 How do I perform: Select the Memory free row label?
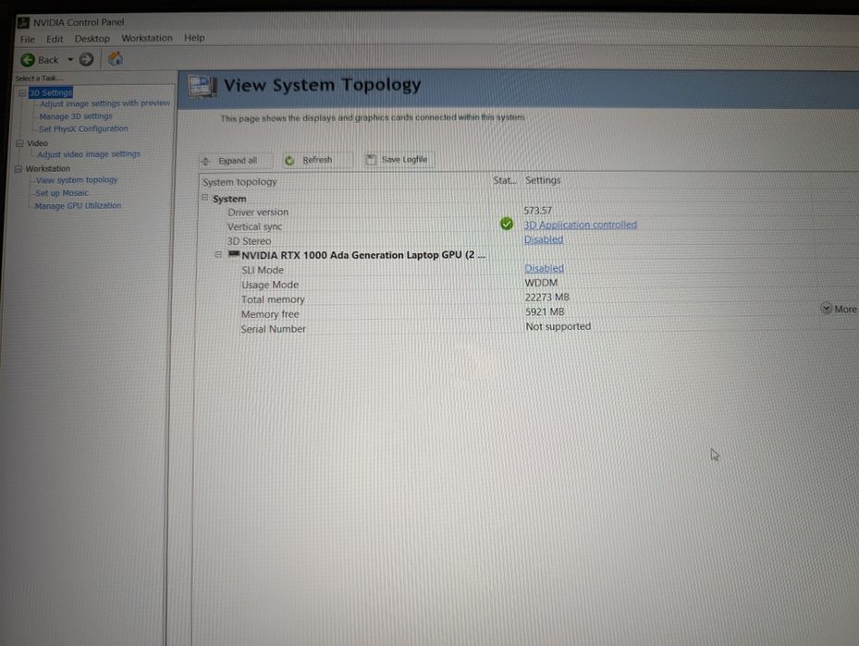tap(270, 314)
